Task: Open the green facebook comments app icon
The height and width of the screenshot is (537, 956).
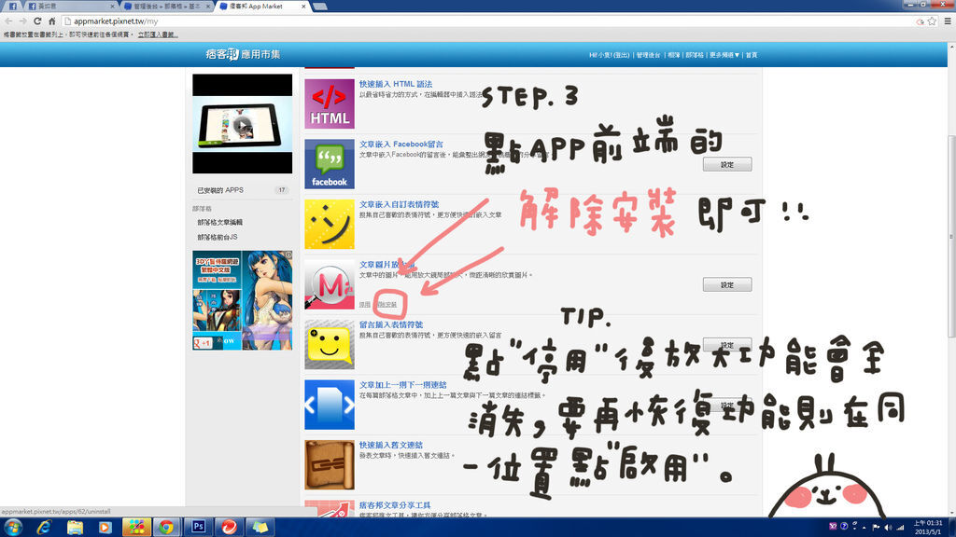Action: pos(330,164)
